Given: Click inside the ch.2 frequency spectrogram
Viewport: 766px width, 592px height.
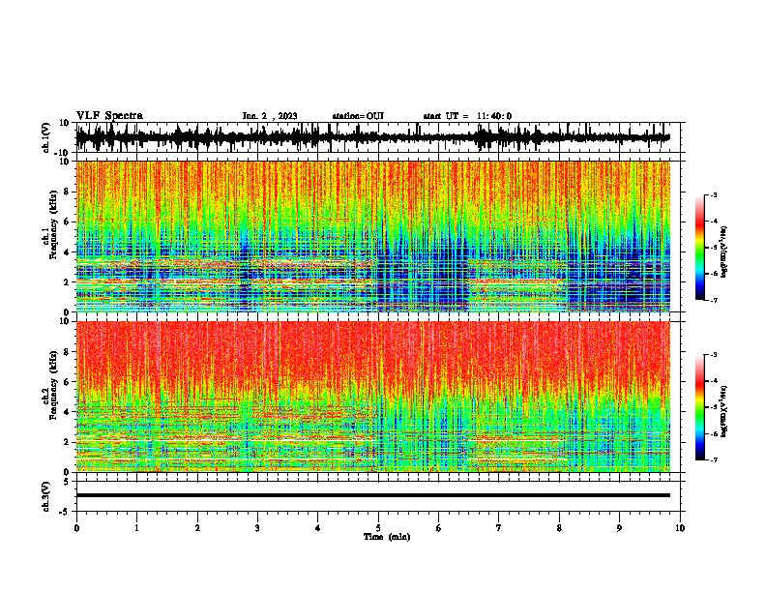Looking at the screenshot, I should pyautogui.click(x=372, y=397).
